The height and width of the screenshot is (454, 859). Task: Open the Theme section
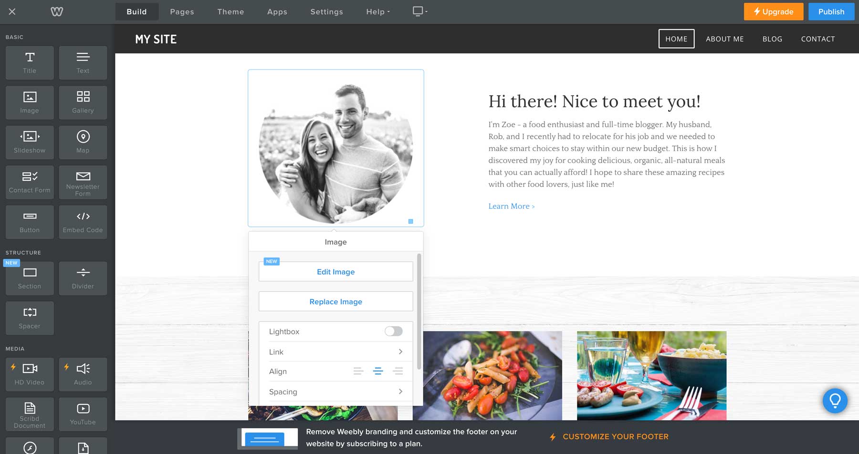pos(230,11)
